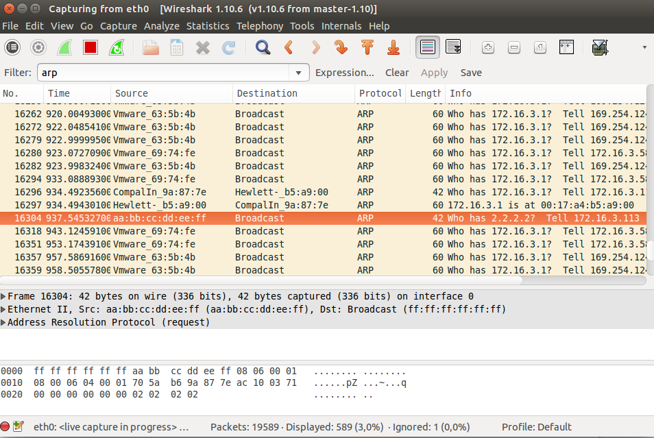Jump to the last packet
The width and height of the screenshot is (654, 438).
(x=393, y=47)
